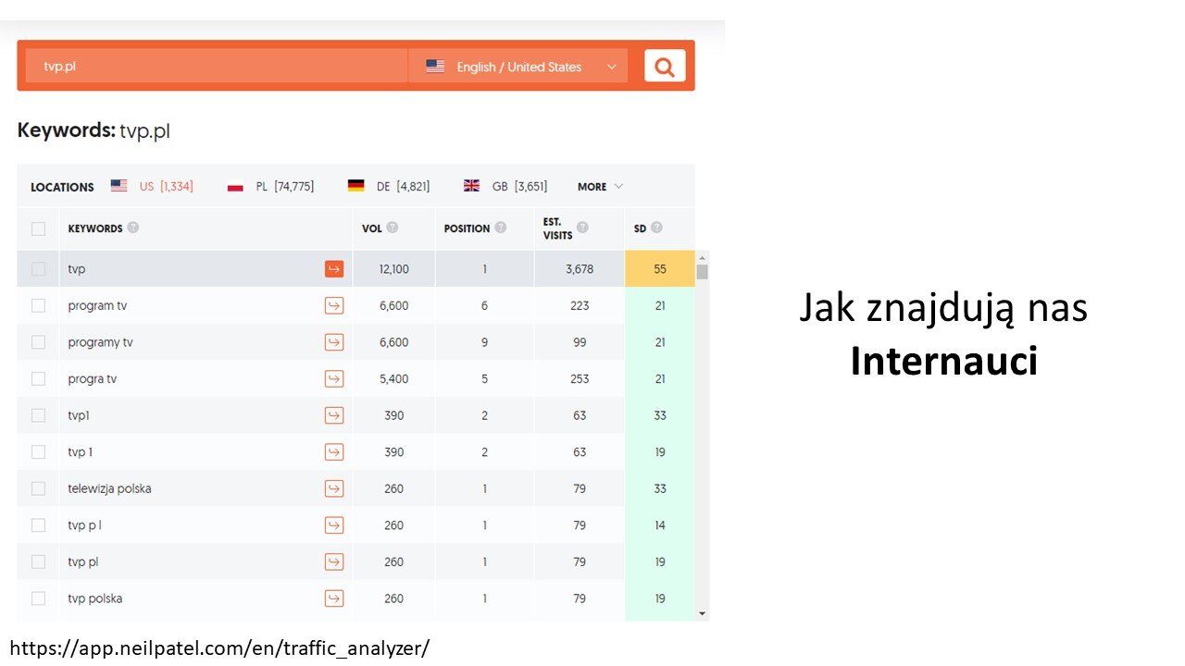Sort by the SD column header
Image resolution: width=1185 pixels, height=666 pixels.
pos(640,228)
